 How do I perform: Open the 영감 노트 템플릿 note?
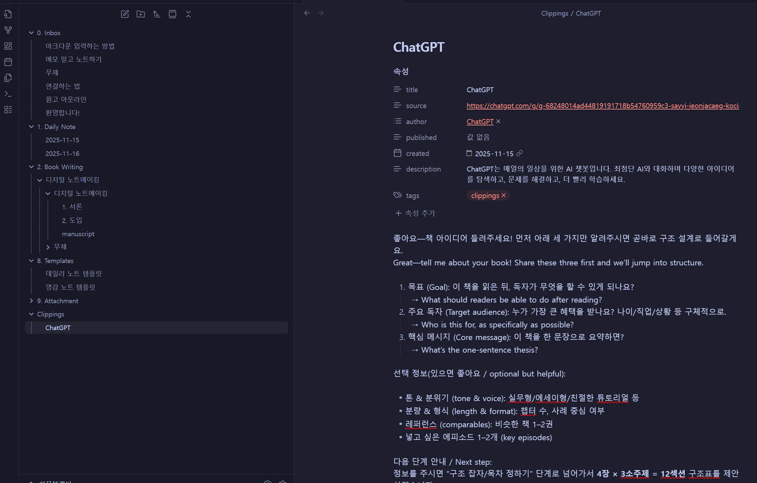[x=70, y=287]
